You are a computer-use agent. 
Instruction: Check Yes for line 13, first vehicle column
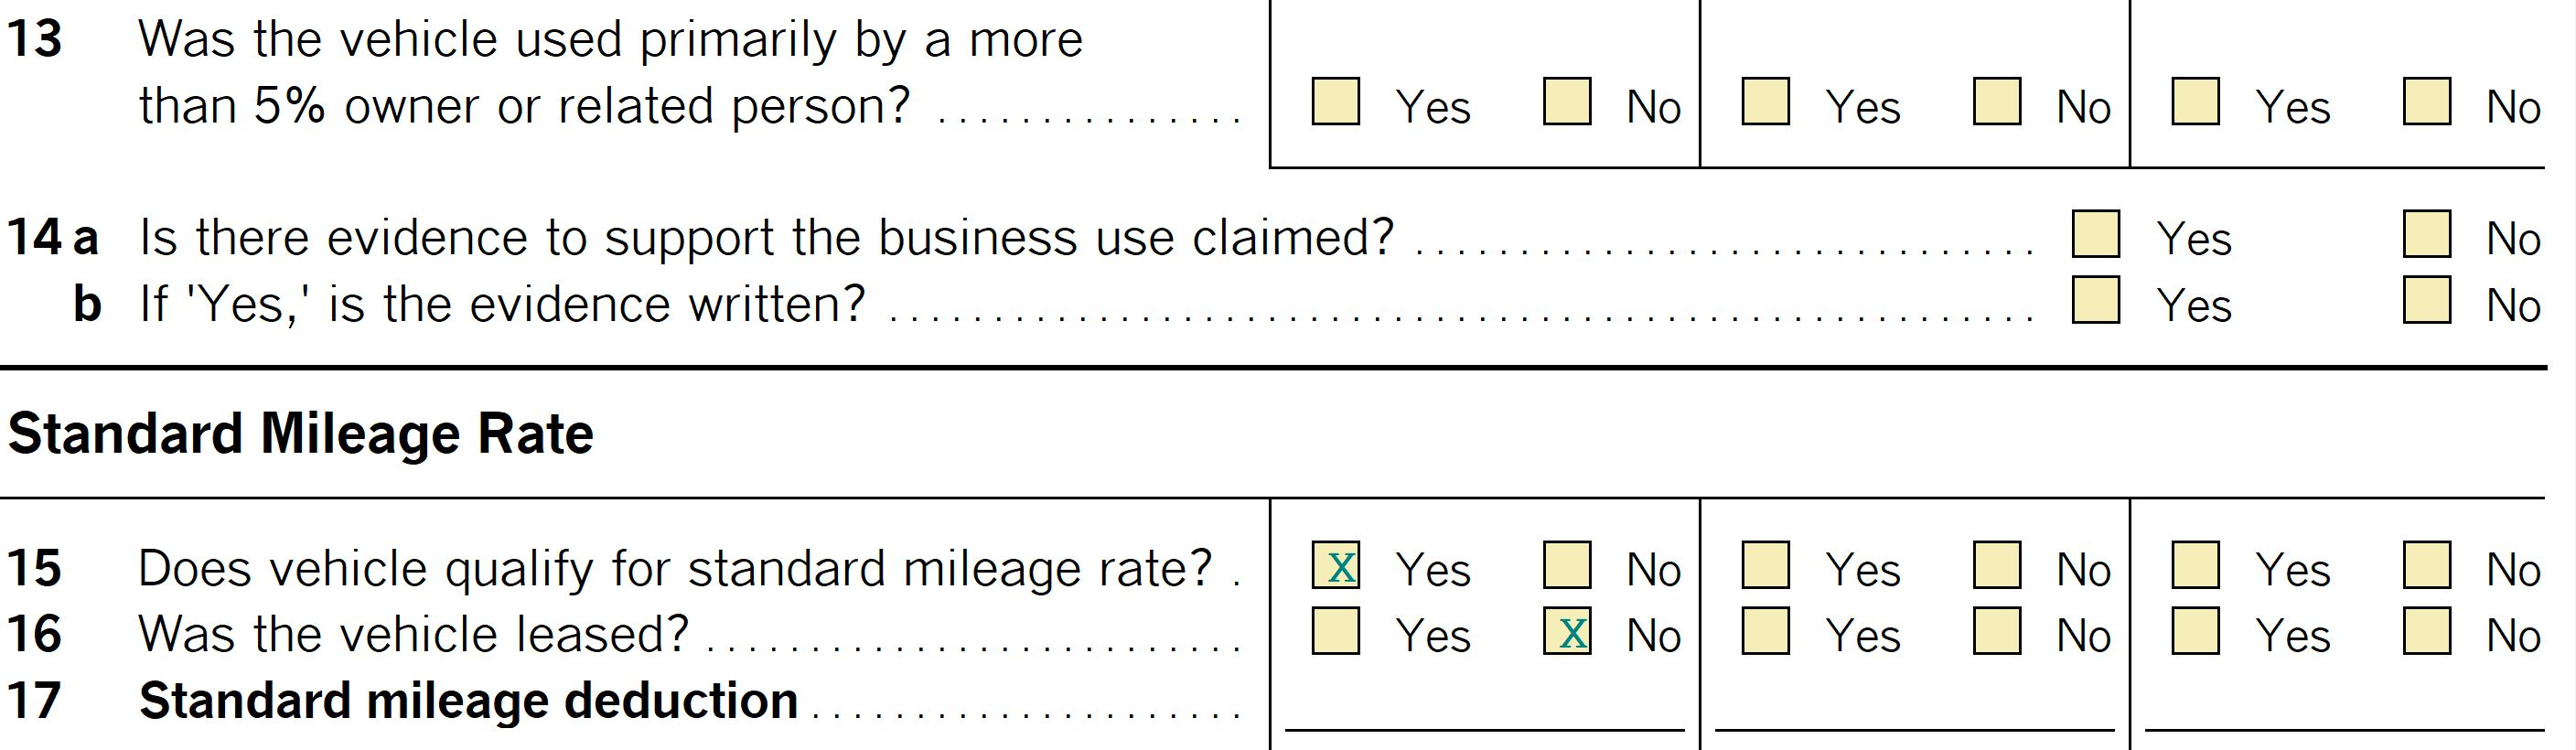[1335, 102]
